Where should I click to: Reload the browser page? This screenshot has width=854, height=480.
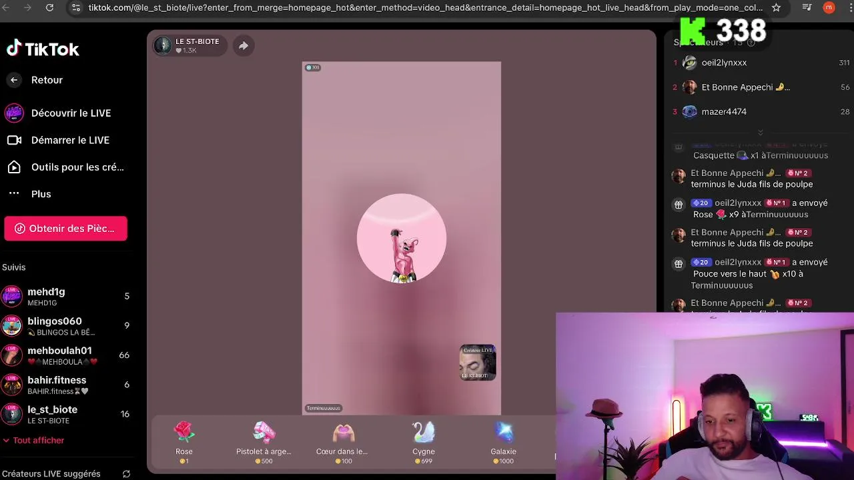[x=49, y=8]
